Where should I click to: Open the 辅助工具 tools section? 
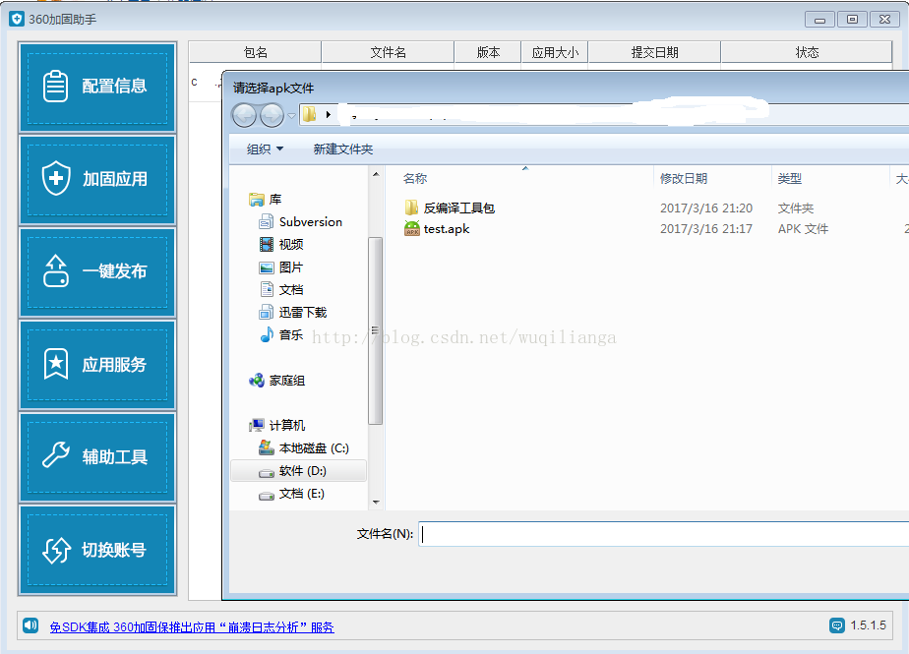click(97, 457)
